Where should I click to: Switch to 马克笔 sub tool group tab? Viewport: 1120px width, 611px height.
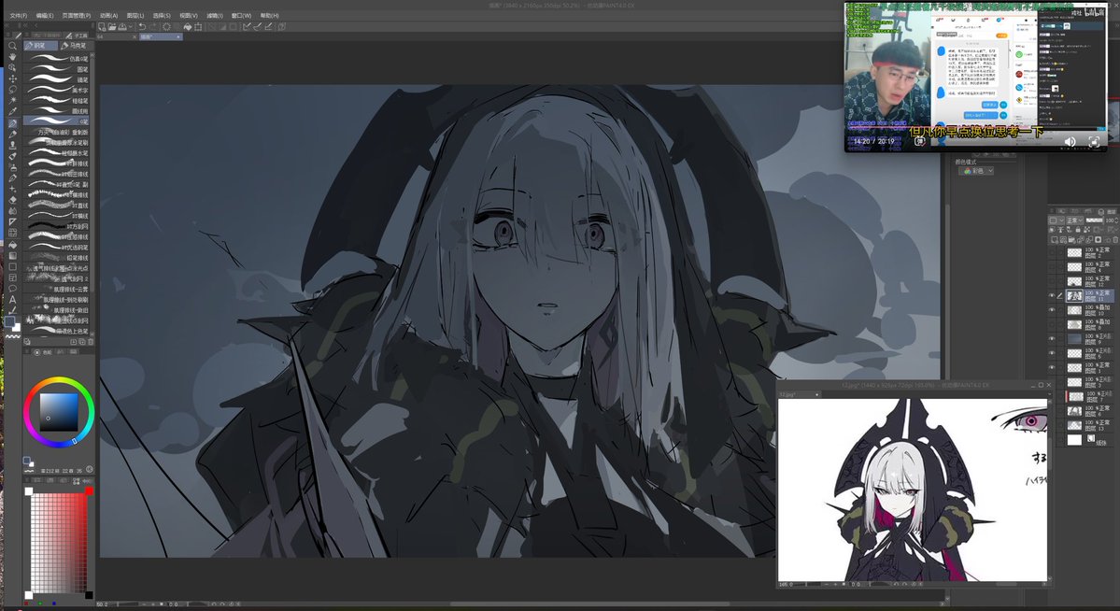point(76,45)
